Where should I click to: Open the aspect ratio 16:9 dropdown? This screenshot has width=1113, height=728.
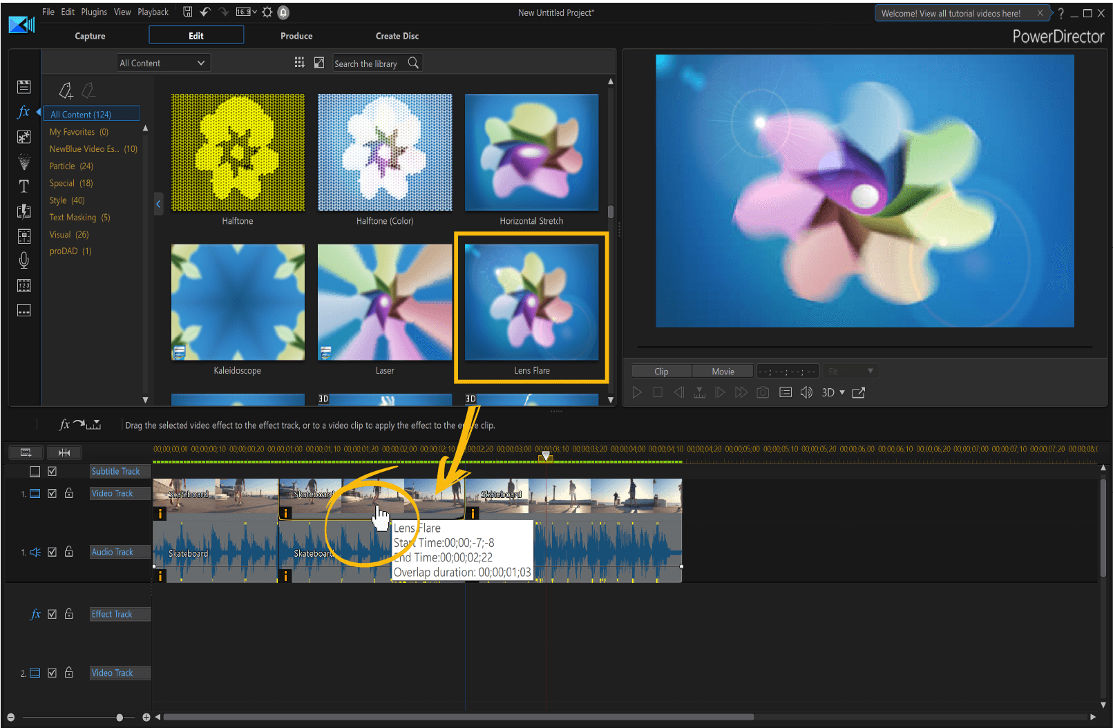tap(246, 12)
